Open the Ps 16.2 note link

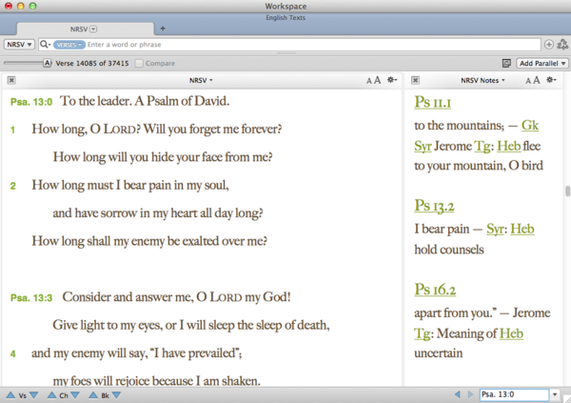pos(435,290)
